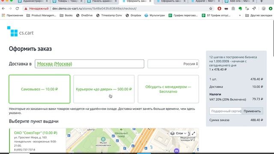This screenshot has width=274, height=154.
Task: Open the Books bookmarks folder
Action: pyautogui.click(x=66, y=15)
